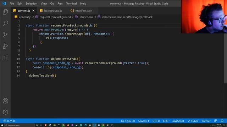Click 'chrome.runtime.sendMessage' on line 4

click(x=61, y=34)
